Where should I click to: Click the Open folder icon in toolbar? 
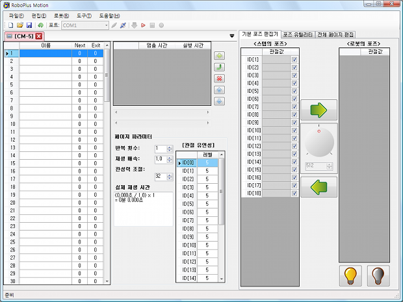tap(20, 25)
